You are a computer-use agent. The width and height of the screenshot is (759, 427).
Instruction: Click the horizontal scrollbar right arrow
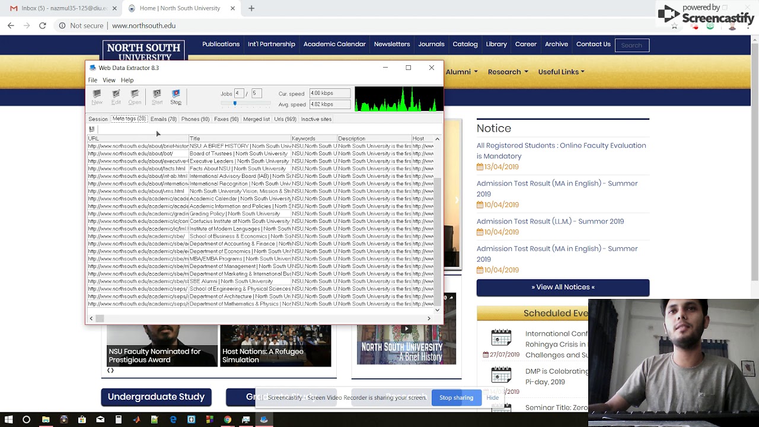point(429,318)
